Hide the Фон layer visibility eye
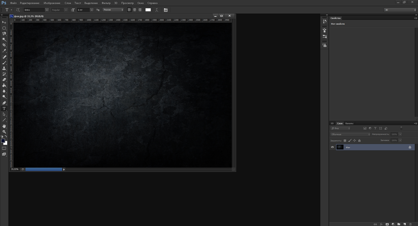This screenshot has width=418, height=226. (x=332, y=147)
